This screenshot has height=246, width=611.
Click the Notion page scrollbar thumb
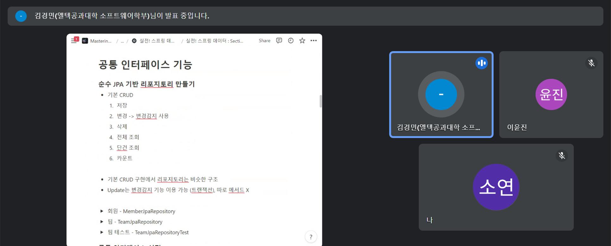pyautogui.click(x=321, y=101)
